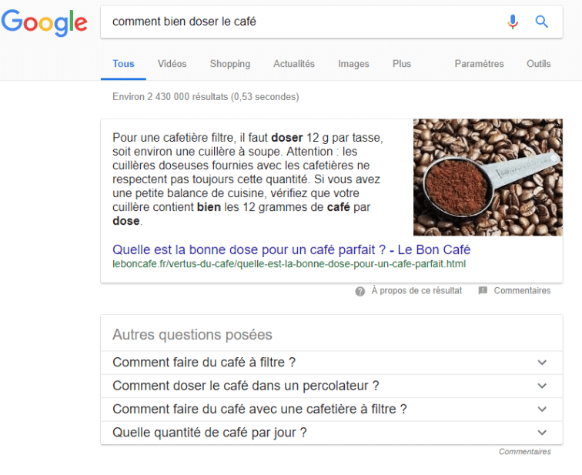
Task: Open the Shopping tab
Action: 229,64
